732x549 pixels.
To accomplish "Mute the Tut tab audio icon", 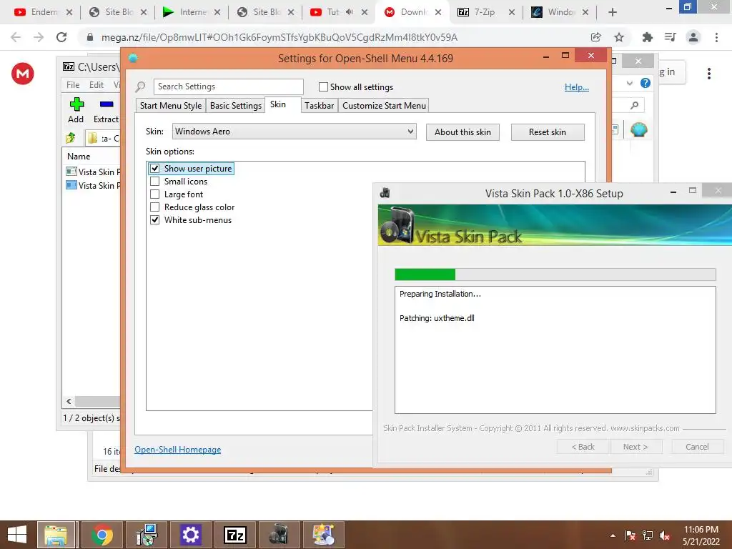I will (x=349, y=12).
